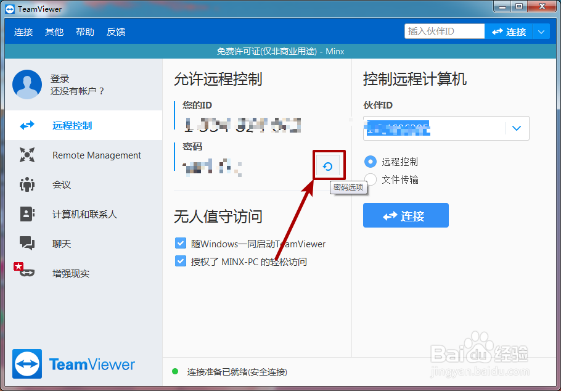This screenshot has width=561, height=391.
Task: Click the 登录 link
Action: point(60,79)
